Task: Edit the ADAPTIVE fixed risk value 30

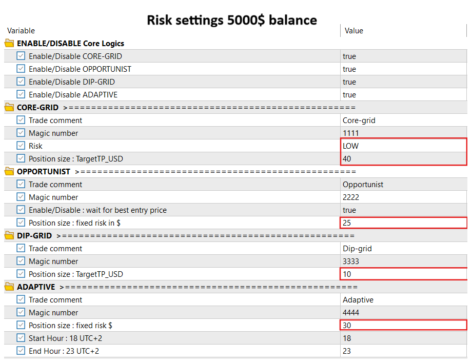Action: (403, 326)
